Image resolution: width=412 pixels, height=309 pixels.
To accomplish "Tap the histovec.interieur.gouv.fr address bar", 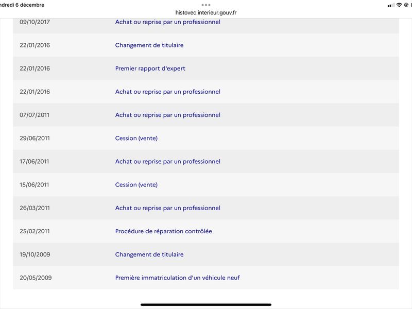I will click(206, 12).
